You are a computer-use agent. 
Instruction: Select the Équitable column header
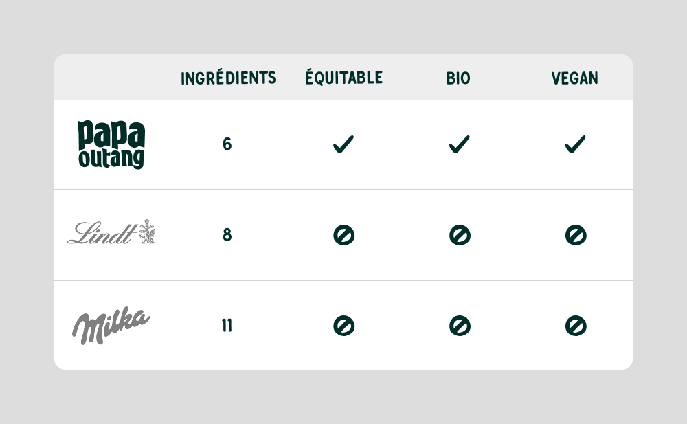point(343,78)
